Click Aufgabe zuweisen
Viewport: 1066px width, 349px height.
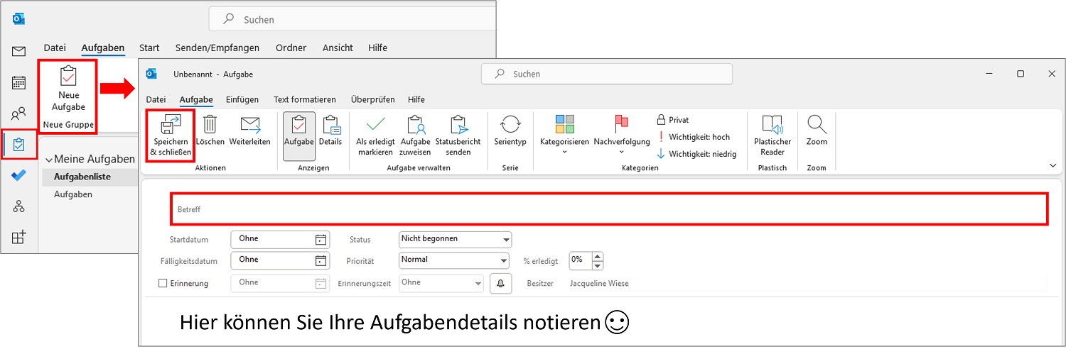point(416,135)
